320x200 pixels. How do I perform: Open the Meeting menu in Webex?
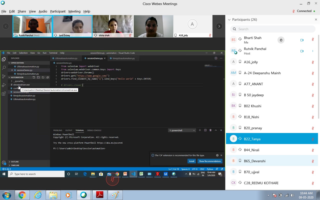pyautogui.click(x=74, y=11)
